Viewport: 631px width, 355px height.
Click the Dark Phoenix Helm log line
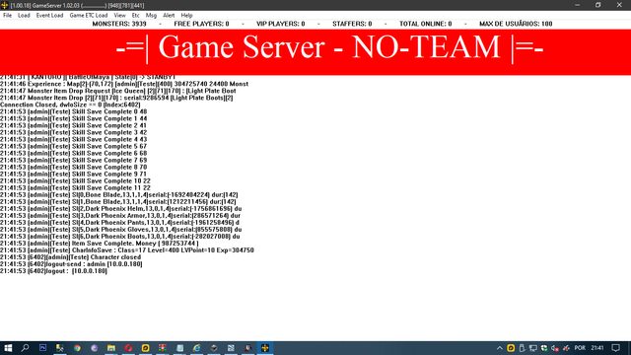120,209
